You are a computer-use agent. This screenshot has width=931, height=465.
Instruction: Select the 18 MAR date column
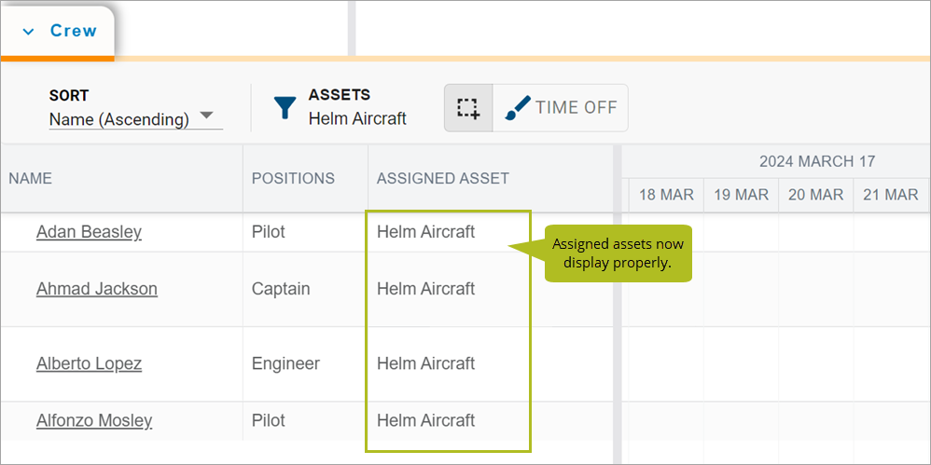[x=666, y=195]
